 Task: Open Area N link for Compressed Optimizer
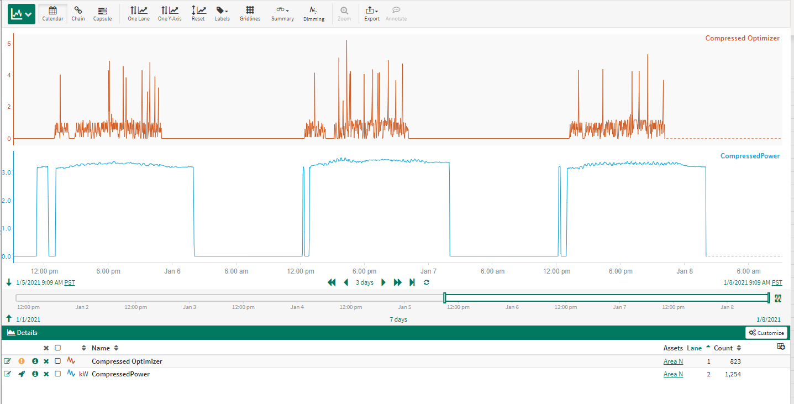click(673, 361)
